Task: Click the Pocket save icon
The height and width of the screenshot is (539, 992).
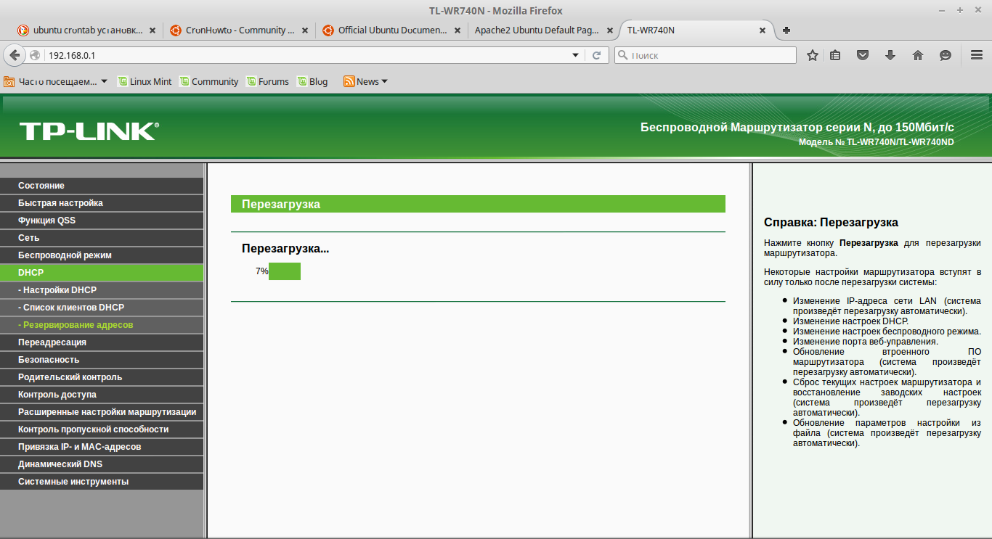Action: click(x=863, y=55)
